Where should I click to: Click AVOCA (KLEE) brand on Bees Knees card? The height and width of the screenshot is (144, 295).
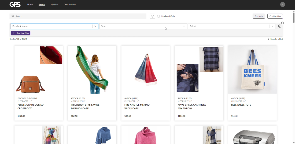[238, 98]
